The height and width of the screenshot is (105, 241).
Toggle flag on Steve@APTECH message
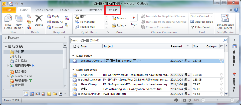point(221,94)
